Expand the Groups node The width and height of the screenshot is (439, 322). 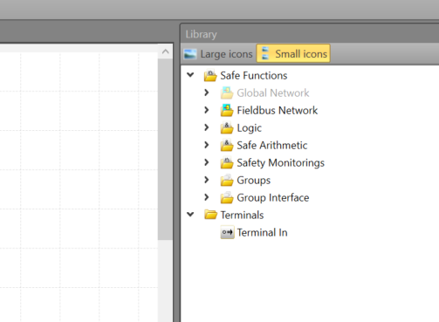[x=207, y=180]
